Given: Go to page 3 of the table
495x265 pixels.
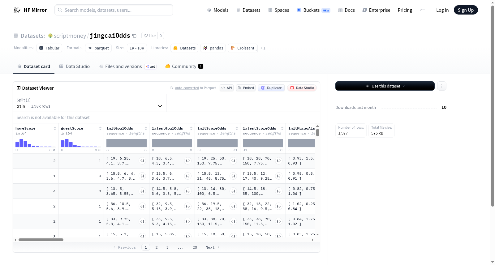Looking at the screenshot, I should pos(167,247).
